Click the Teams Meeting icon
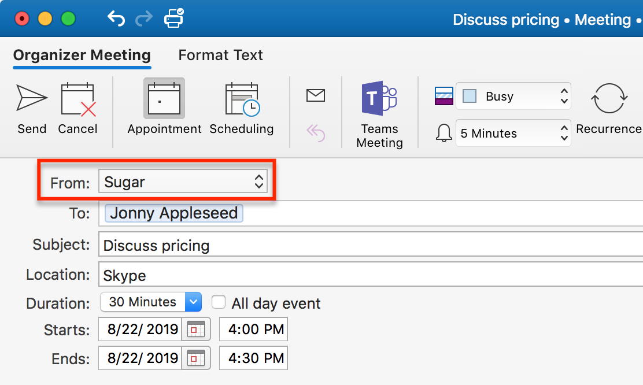Image resolution: width=643 pixels, height=385 pixels. 379,99
